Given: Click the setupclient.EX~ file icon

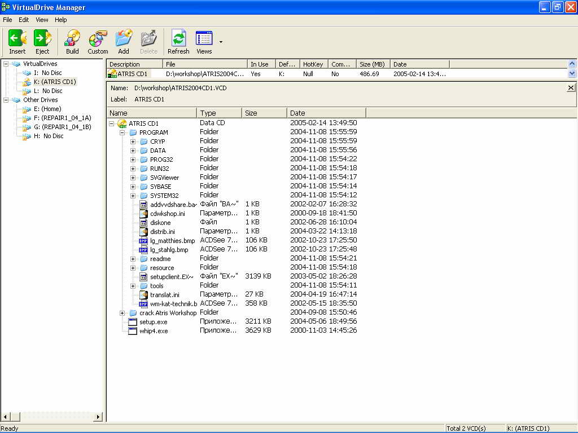Looking at the screenshot, I should [x=143, y=277].
